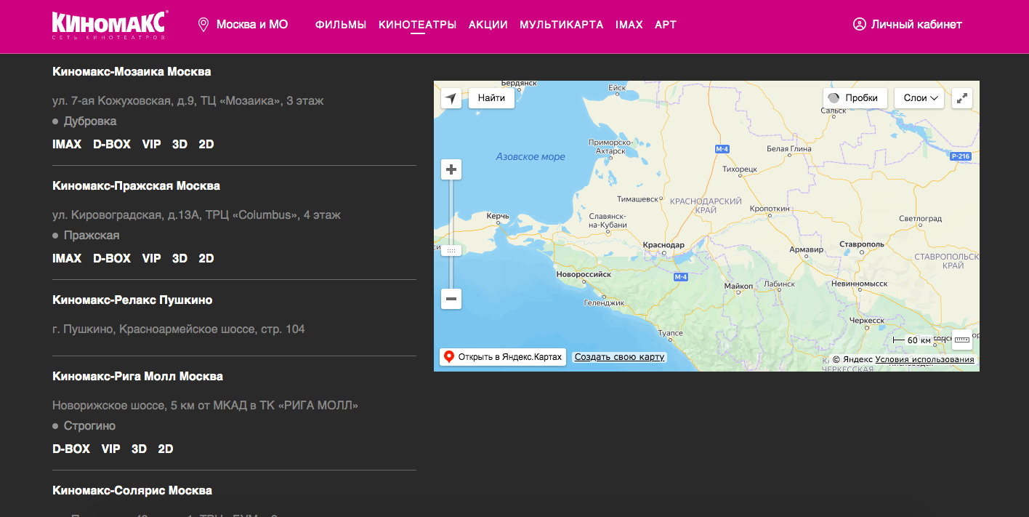
Task: Click address г. Пушкино, Красноармейское шоссе
Action: pos(179,329)
